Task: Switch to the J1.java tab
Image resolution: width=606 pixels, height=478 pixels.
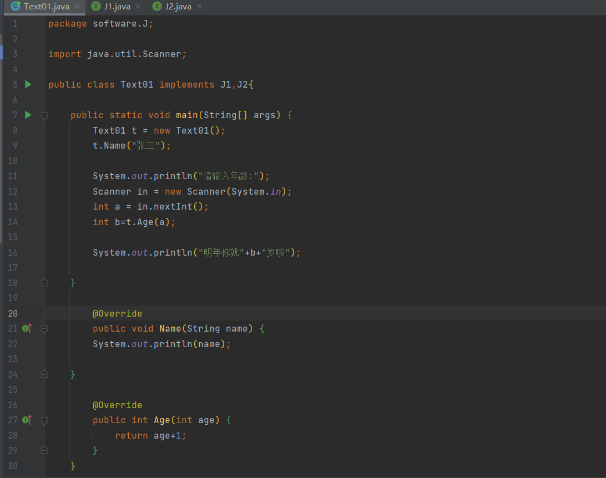Action: [x=117, y=7]
